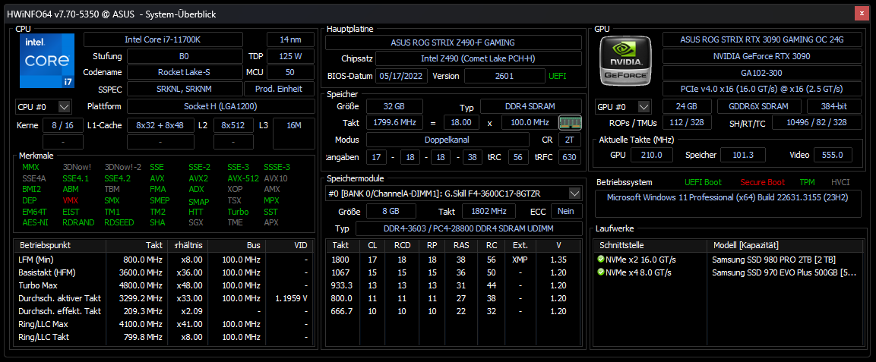The image size is (876, 362).
Task: Select the Socket H (LGA1200) platform field
Action: [220, 106]
